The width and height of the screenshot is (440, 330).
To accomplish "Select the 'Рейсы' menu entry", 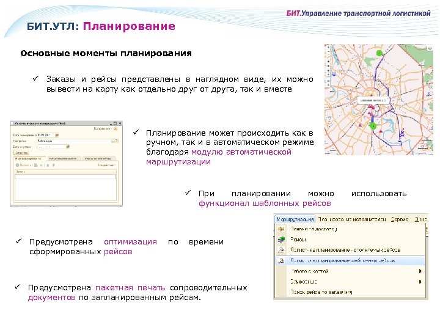I will coord(350,240).
